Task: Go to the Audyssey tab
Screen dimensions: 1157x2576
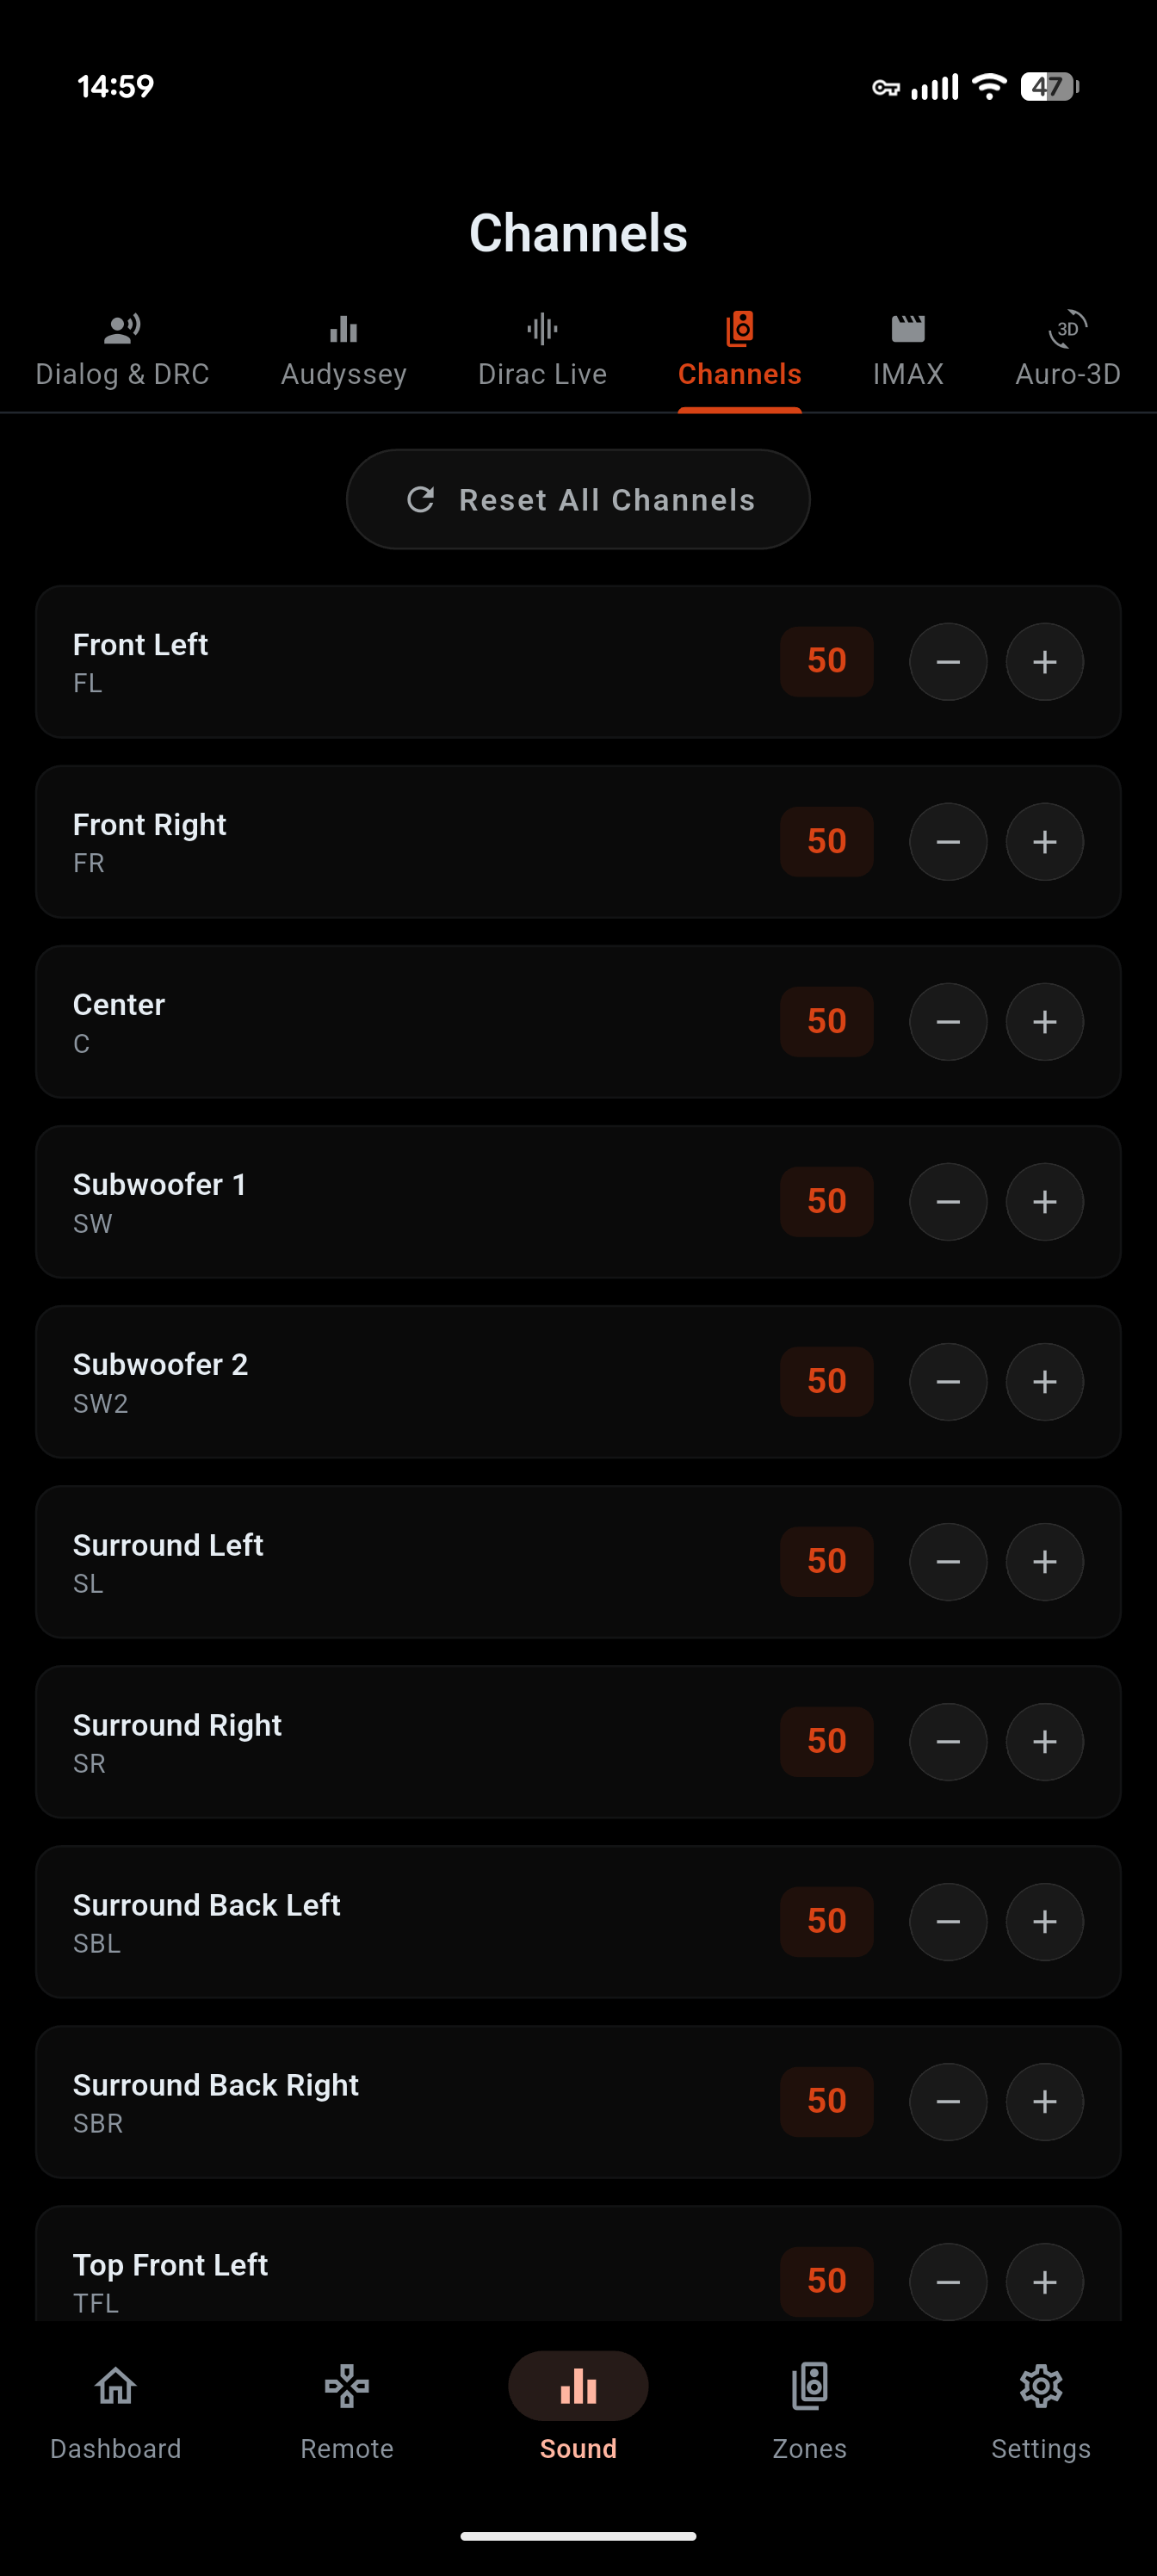Action: click(x=343, y=350)
